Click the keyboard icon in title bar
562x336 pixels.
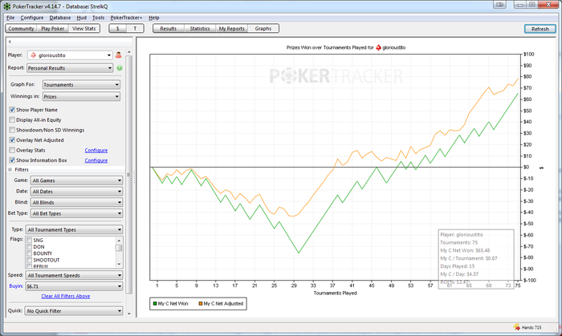point(499,5)
